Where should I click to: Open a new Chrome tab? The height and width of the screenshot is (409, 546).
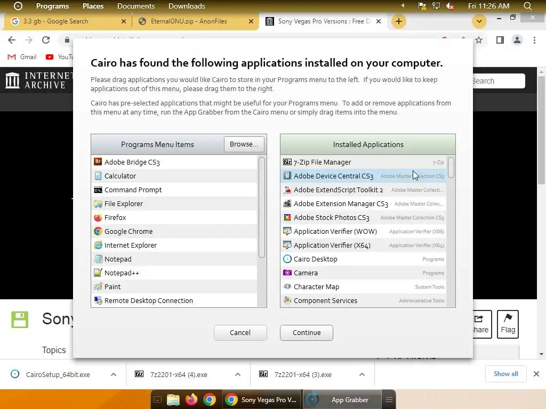399,21
